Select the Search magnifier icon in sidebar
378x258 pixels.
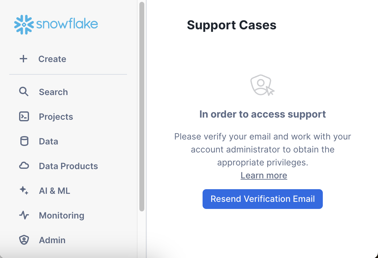pyautogui.click(x=24, y=92)
